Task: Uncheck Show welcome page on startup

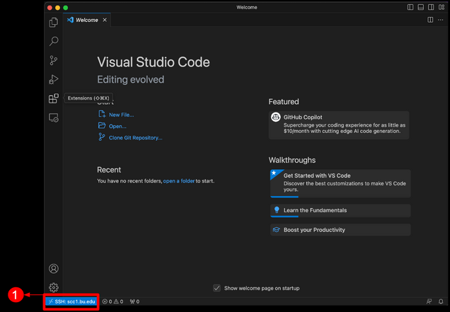Action: (x=217, y=288)
